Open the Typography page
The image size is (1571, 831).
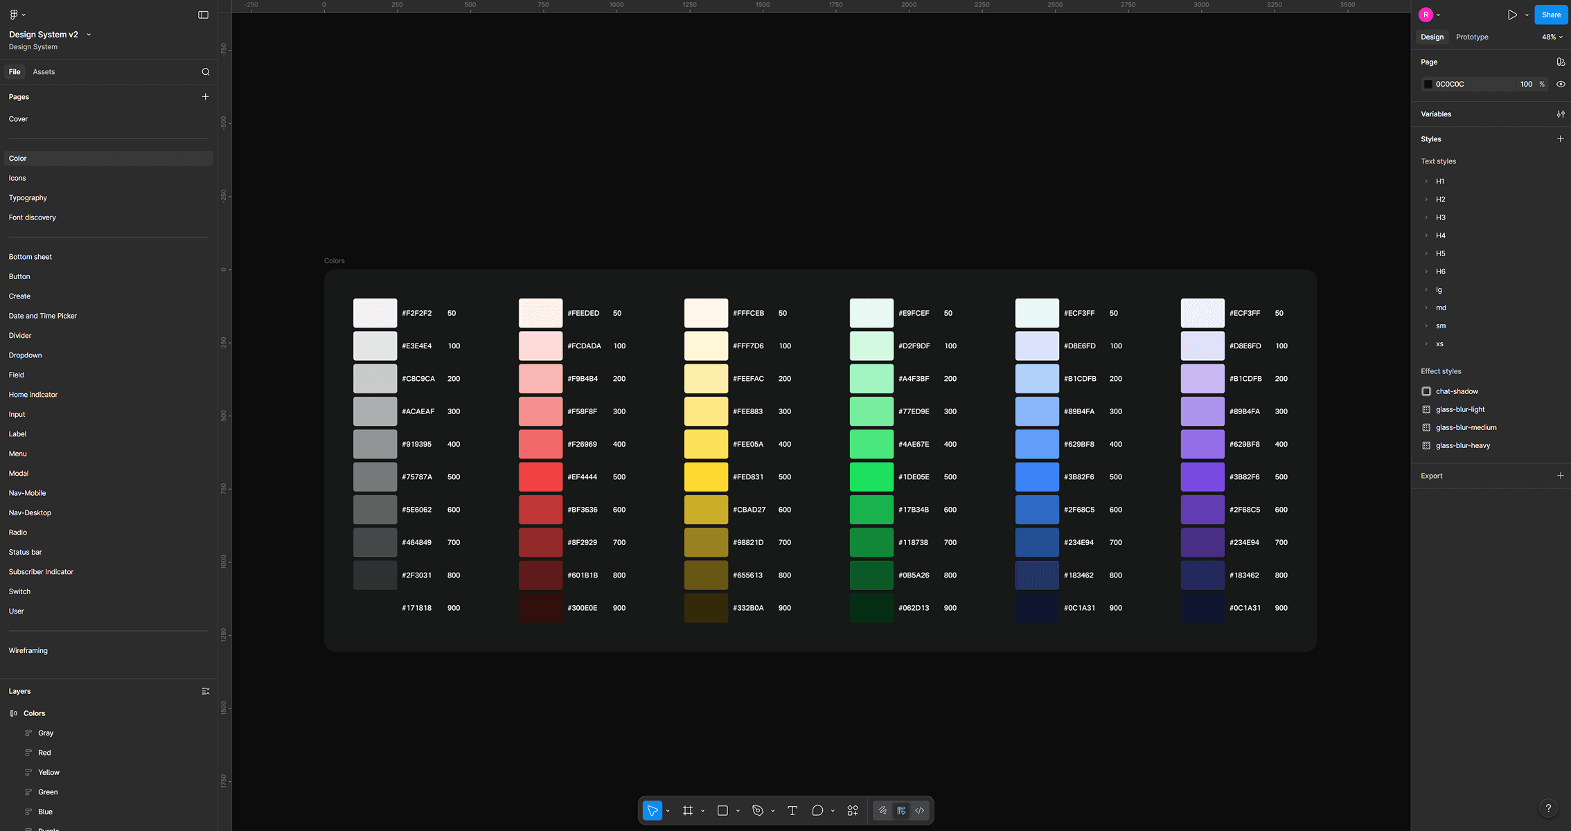pos(28,198)
